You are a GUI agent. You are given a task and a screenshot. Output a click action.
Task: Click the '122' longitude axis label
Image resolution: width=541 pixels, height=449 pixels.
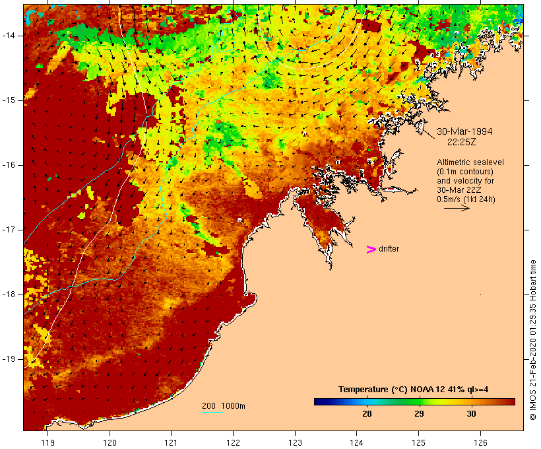tap(234, 442)
